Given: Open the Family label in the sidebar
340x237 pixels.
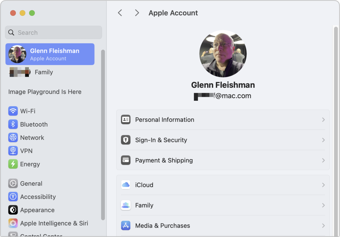Looking at the screenshot, I should (44, 72).
